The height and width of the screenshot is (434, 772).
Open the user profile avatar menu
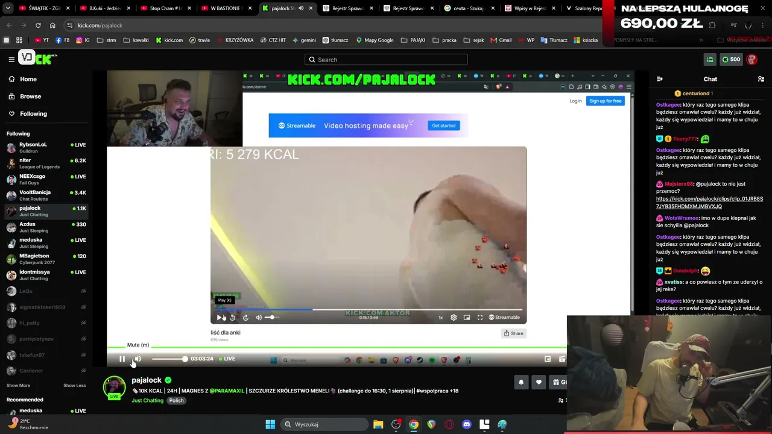tap(751, 59)
